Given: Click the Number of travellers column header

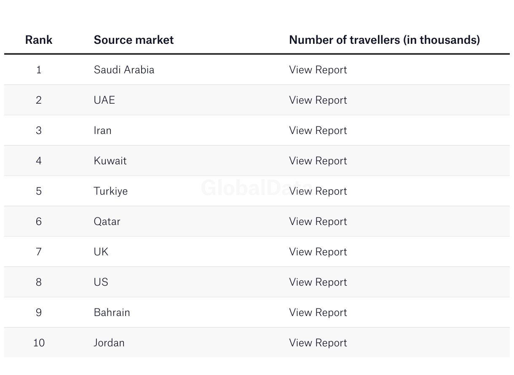Looking at the screenshot, I should click(x=384, y=40).
